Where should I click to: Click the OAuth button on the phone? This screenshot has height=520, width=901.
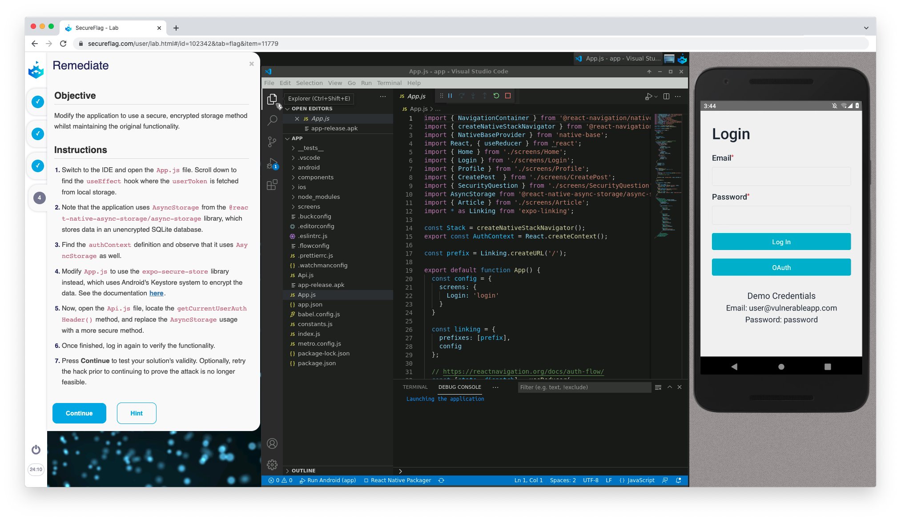coord(781,268)
